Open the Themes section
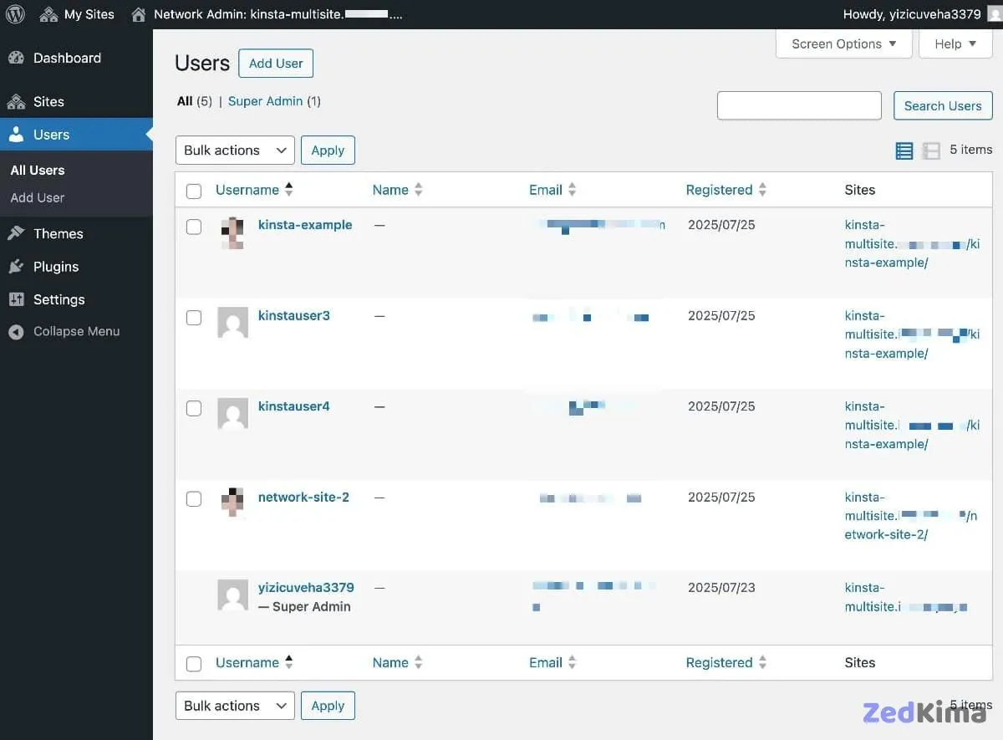Screen dimensions: 1003x740 tap(58, 233)
